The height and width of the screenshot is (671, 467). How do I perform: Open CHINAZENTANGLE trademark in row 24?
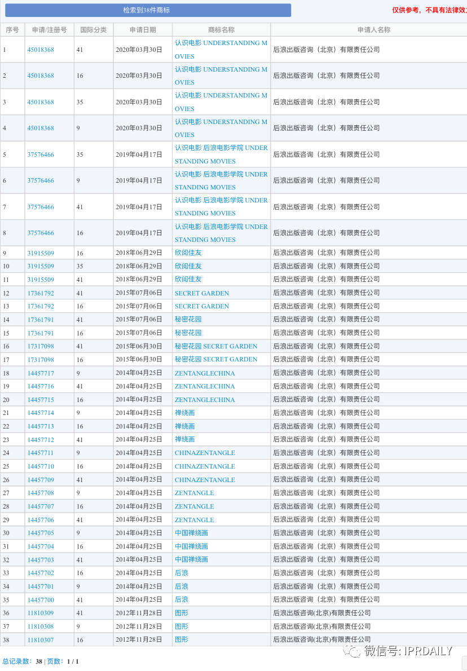click(205, 453)
